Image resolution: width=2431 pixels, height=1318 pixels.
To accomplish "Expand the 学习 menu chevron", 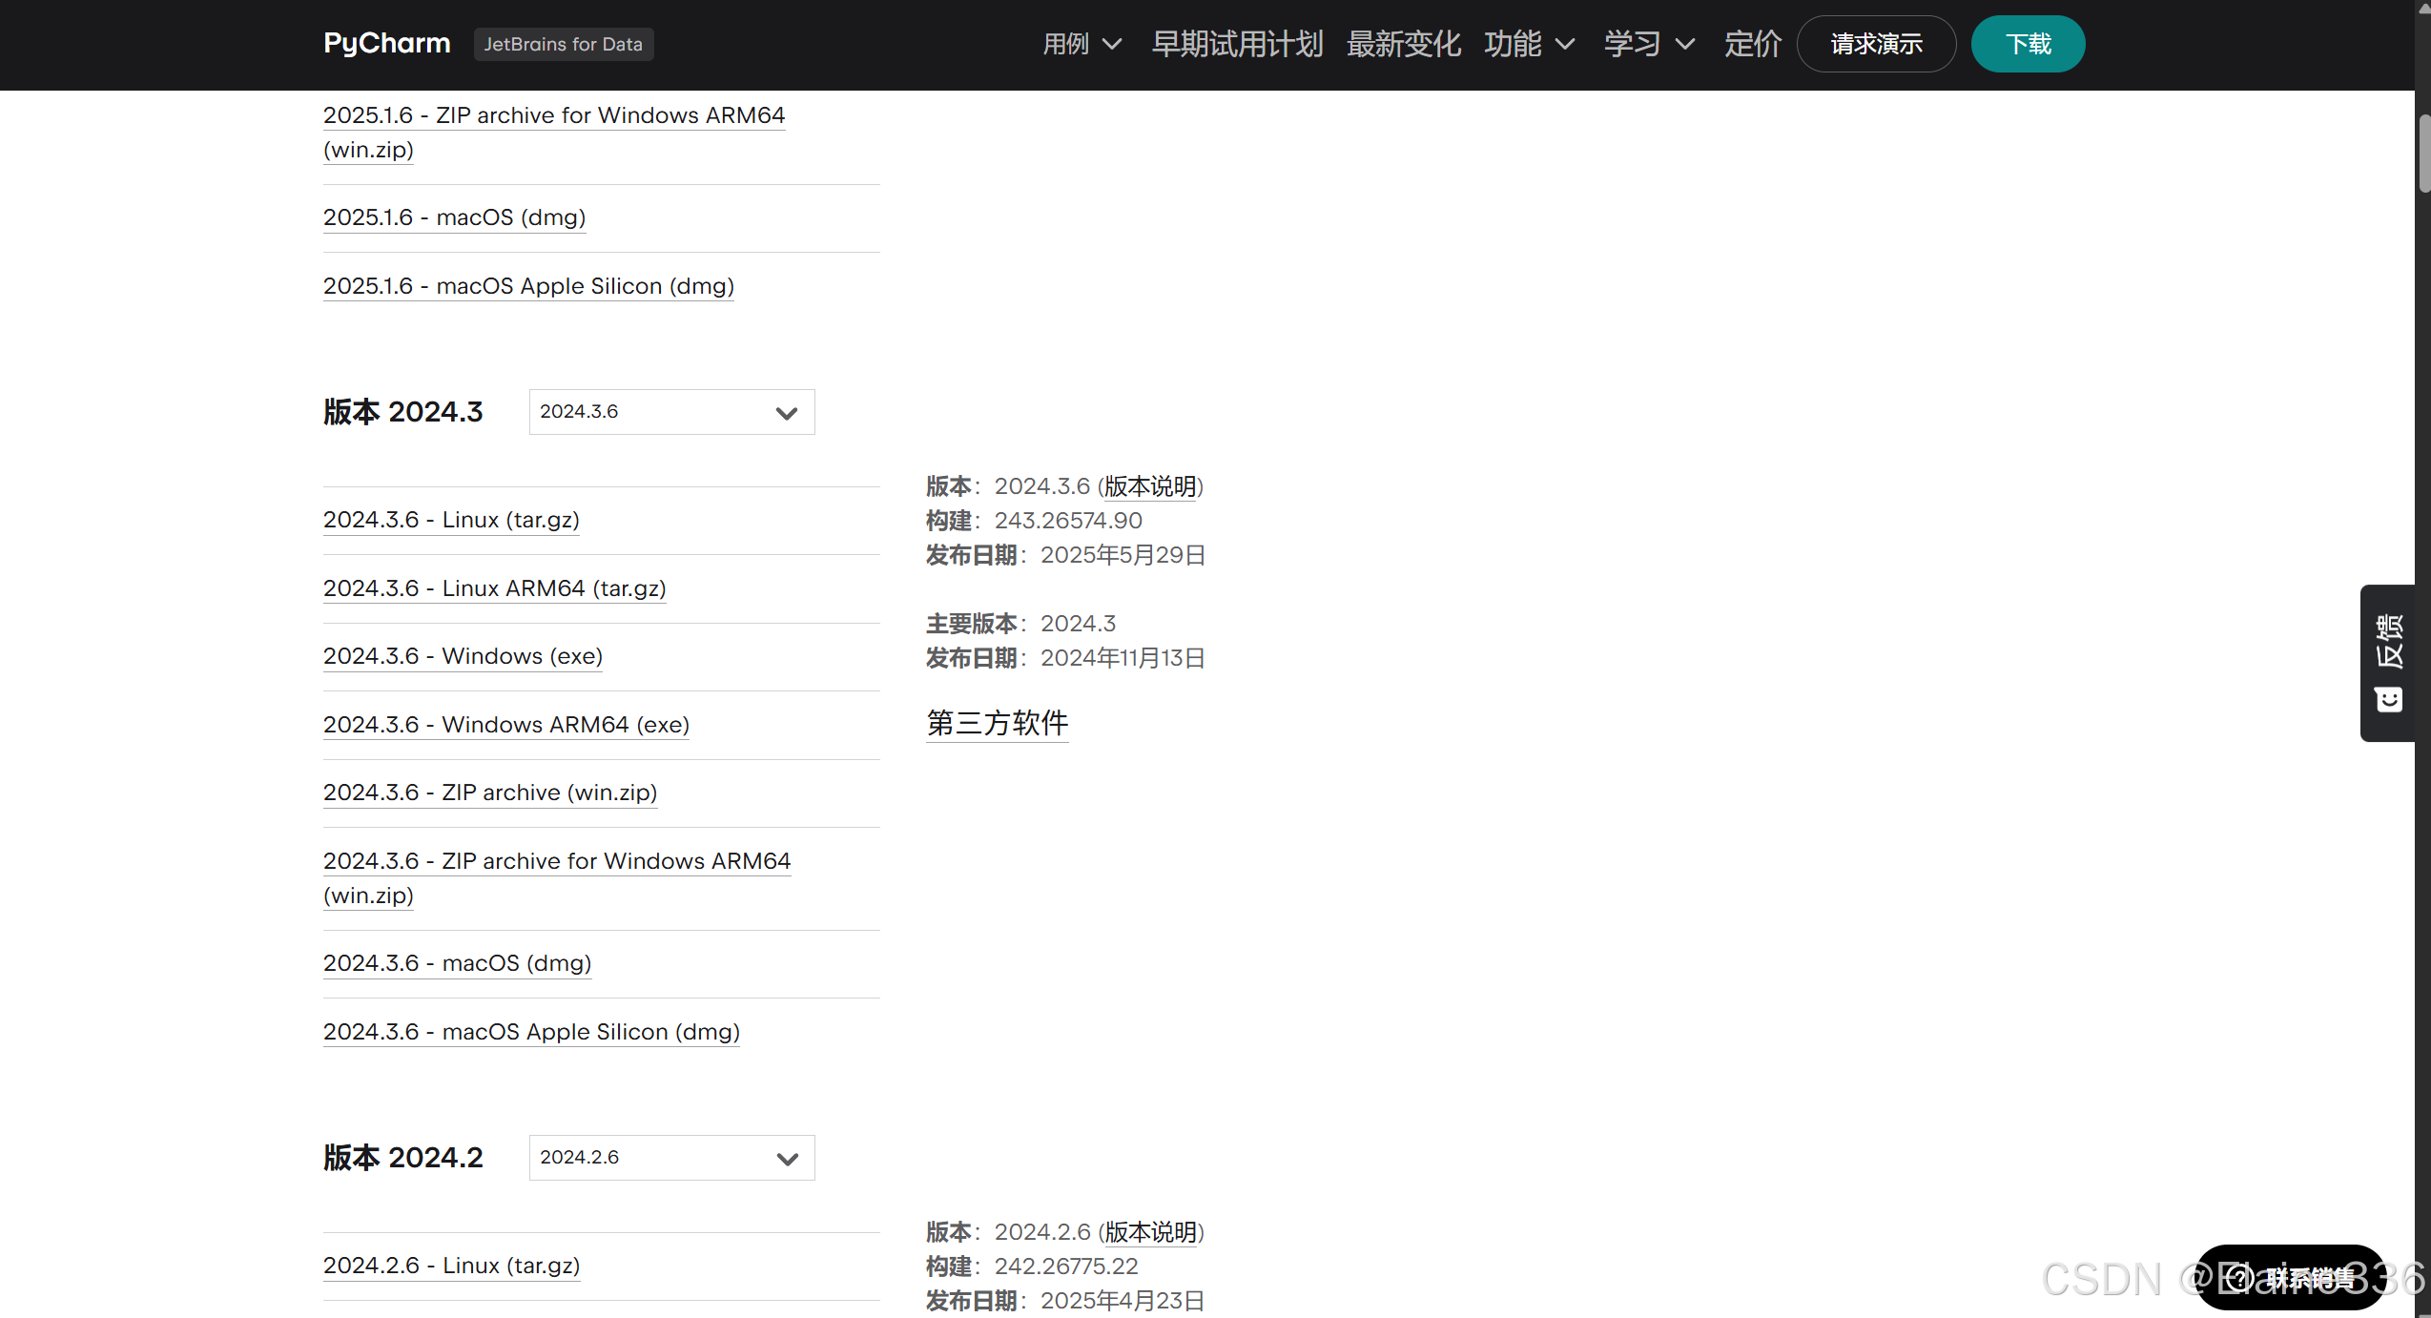I will pos(1684,44).
